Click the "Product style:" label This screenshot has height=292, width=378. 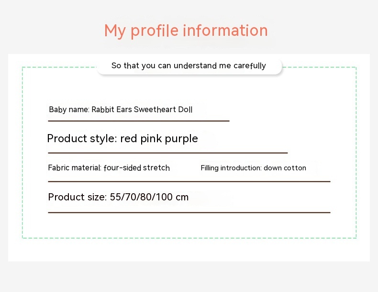pyautogui.click(x=82, y=139)
